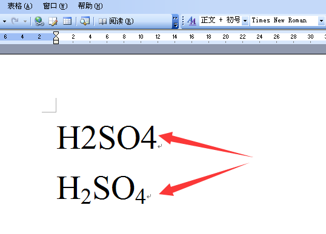Click the Redo arrow icon
326x234 pixels.
15,21
